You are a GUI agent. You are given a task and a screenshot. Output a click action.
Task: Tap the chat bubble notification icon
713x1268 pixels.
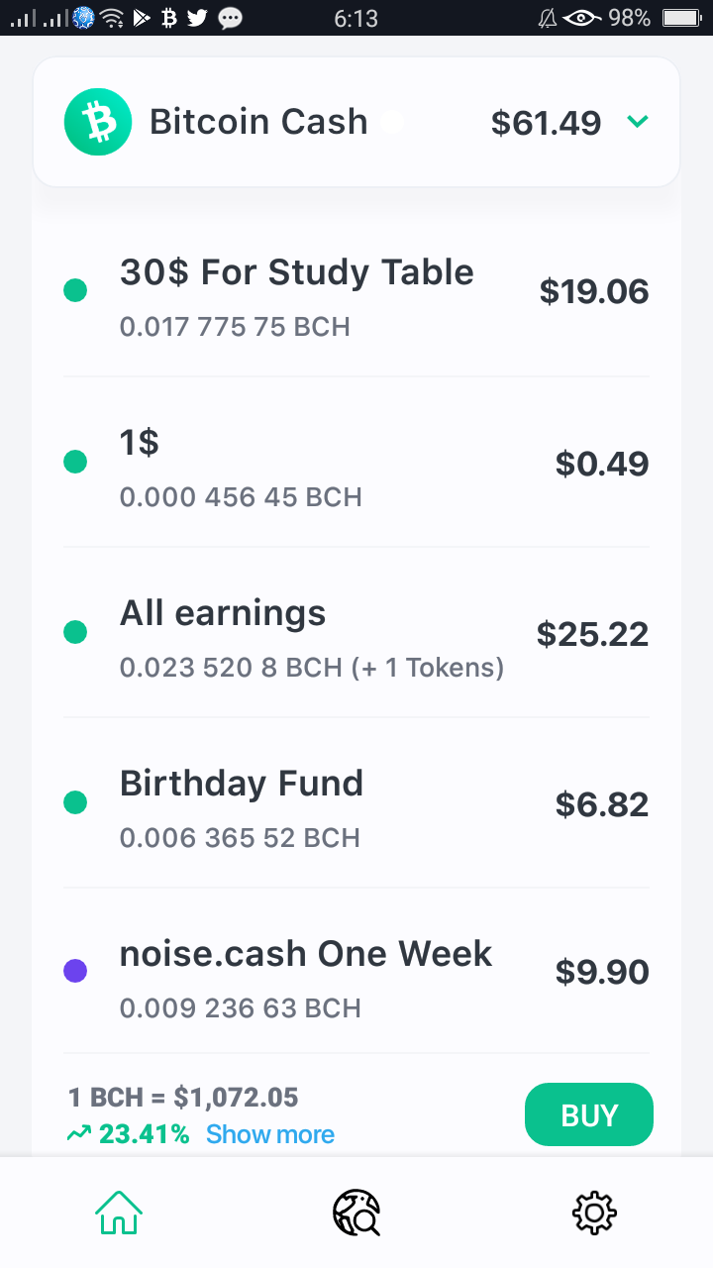230,17
